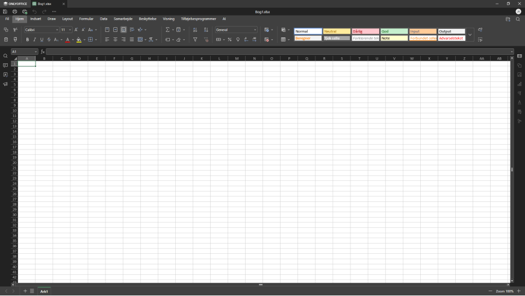Image resolution: width=525 pixels, height=296 pixels.
Task: Click the print icon
Action: 15,11
